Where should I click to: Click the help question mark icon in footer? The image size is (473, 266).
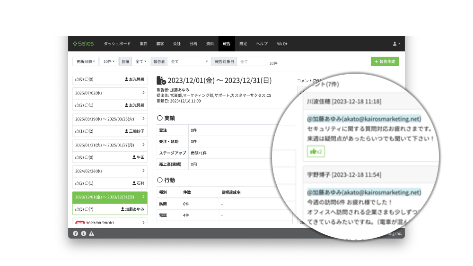point(75,233)
